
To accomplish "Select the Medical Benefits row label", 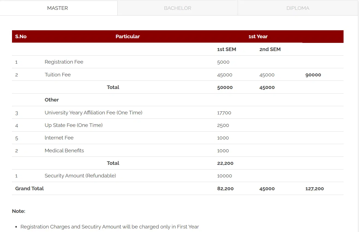I will coord(64,151).
